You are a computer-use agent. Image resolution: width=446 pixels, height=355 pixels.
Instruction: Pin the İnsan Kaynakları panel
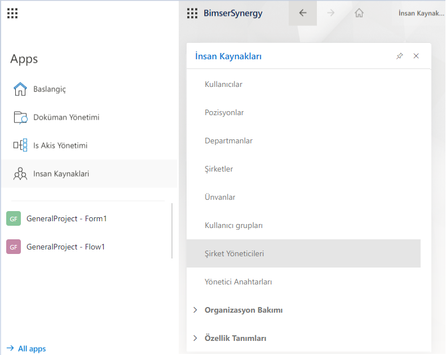coord(400,56)
